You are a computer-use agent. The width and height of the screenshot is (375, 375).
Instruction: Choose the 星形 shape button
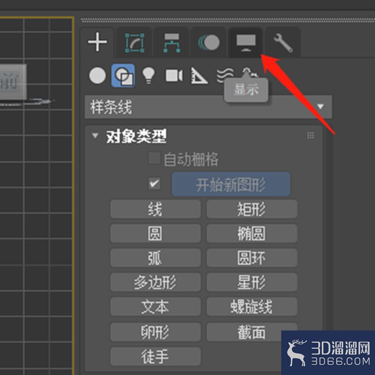tap(252, 283)
